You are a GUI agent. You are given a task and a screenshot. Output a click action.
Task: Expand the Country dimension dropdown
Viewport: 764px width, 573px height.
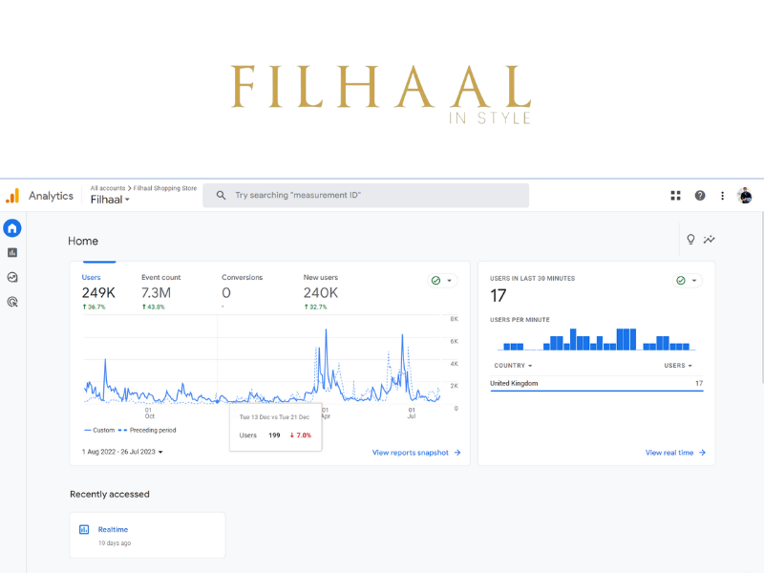(x=513, y=366)
